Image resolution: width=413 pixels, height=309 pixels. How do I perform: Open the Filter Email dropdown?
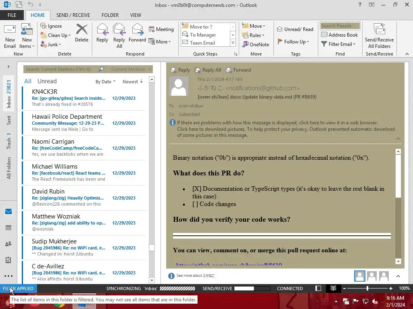(338, 44)
